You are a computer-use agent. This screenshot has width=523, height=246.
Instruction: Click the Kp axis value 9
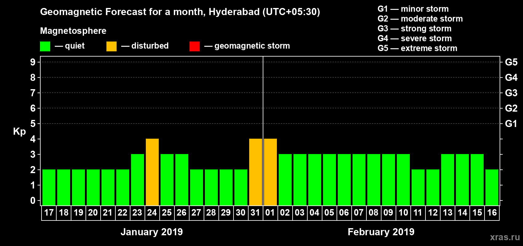pos(33,62)
